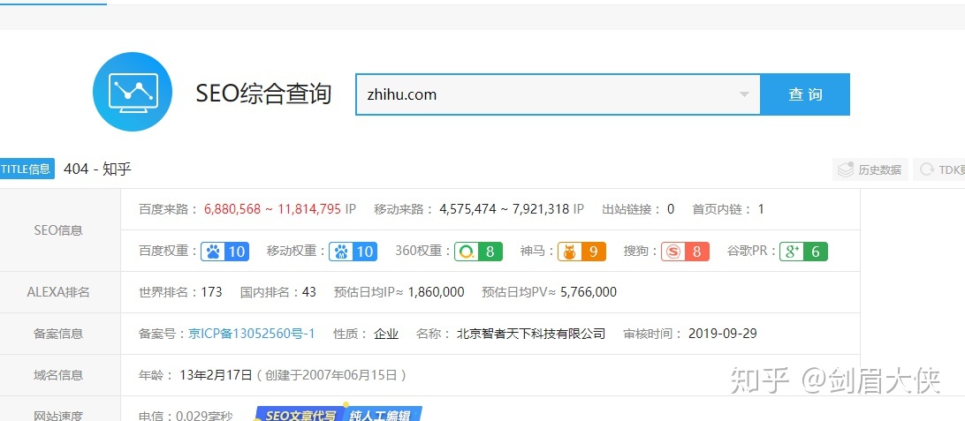The image size is (965, 421).
Task: Click the blue 查询 search button
Action: coord(805,94)
